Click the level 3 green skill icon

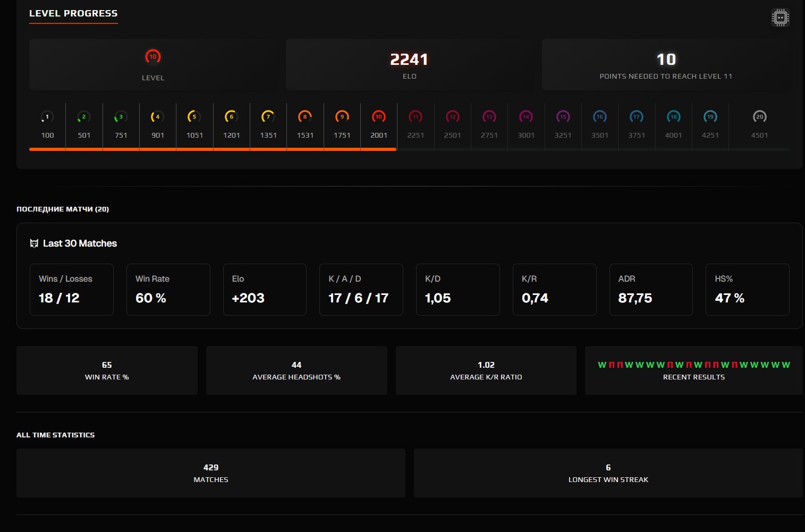[121, 117]
